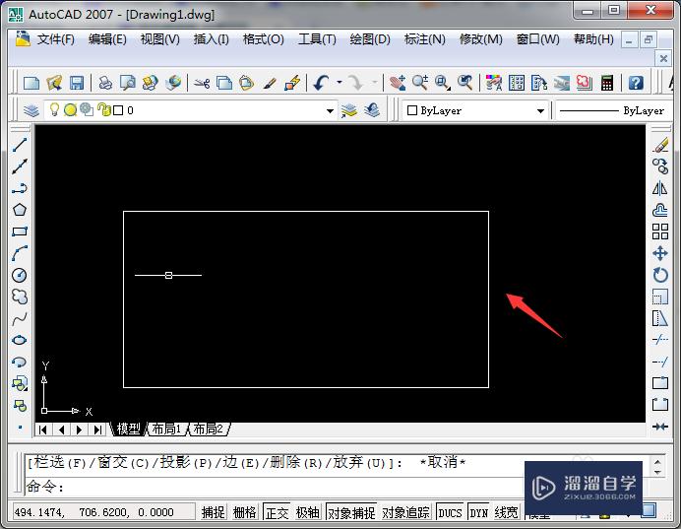Select the Stretch tool
This screenshot has width=681, height=529.
[x=660, y=318]
